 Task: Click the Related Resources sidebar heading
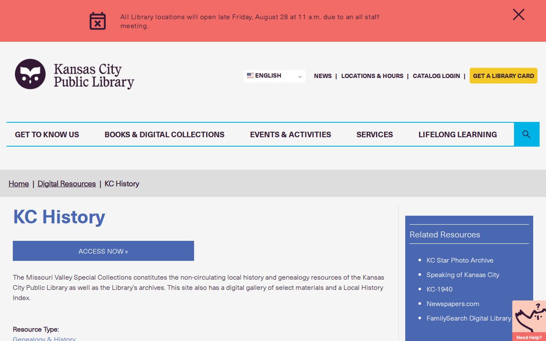(445, 234)
